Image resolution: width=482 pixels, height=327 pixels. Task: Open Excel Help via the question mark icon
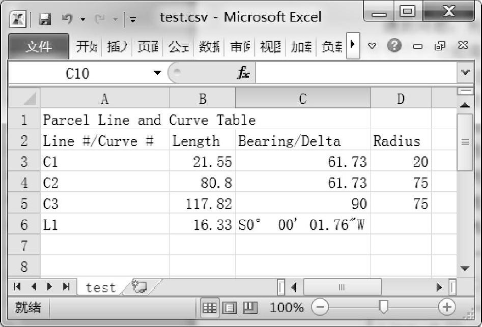(x=394, y=46)
